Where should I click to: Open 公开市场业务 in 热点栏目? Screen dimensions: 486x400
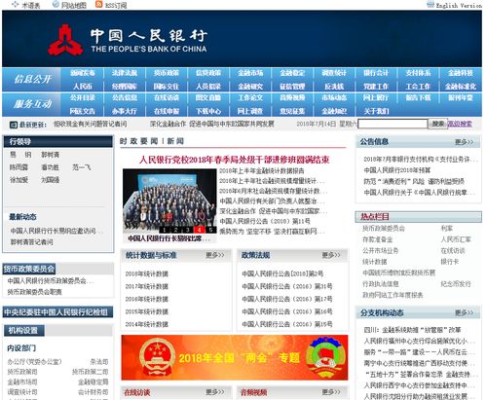380,251
